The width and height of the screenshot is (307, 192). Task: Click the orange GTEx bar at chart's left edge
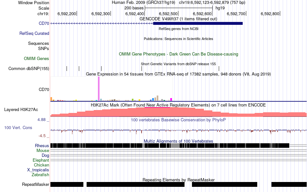tap(51, 99)
